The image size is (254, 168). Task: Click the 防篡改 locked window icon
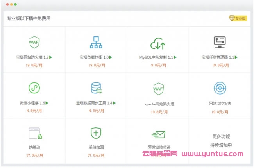34,134
